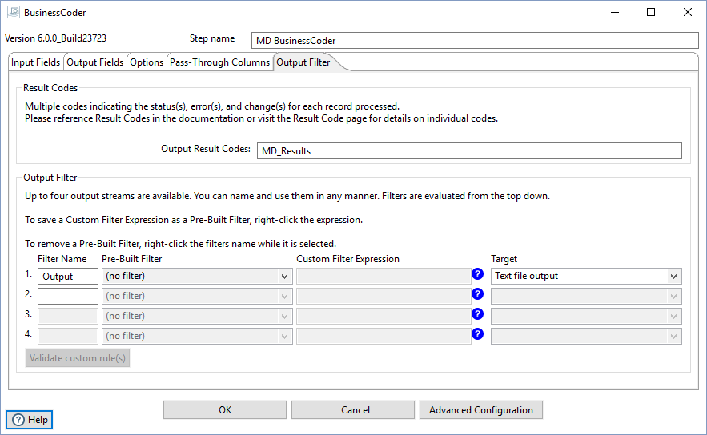Switch to the Input Fields tab
The height and width of the screenshot is (435, 707).
(x=35, y=62)
